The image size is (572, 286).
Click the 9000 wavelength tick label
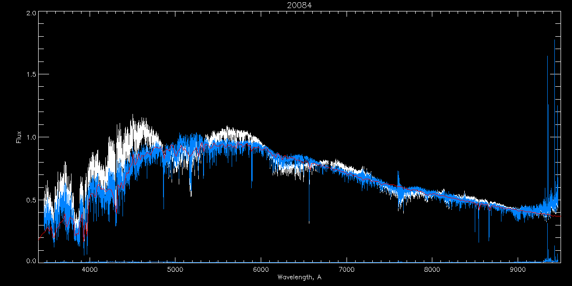coord(518,269)
